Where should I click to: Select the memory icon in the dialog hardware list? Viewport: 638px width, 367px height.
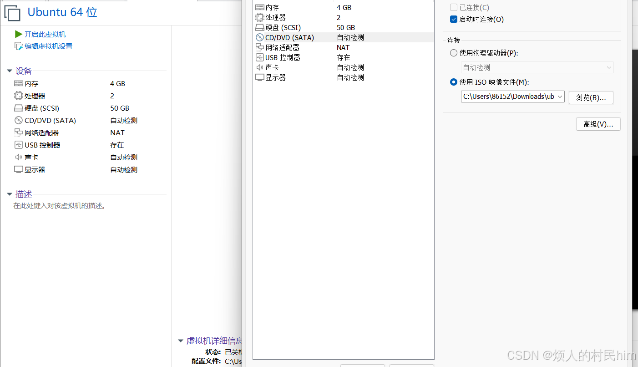(259, 7)
